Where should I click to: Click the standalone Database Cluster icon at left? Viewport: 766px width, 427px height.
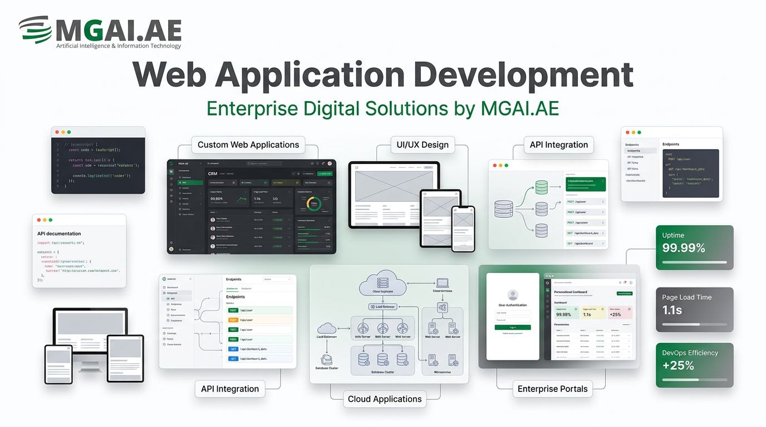click(x=327, y=360)
